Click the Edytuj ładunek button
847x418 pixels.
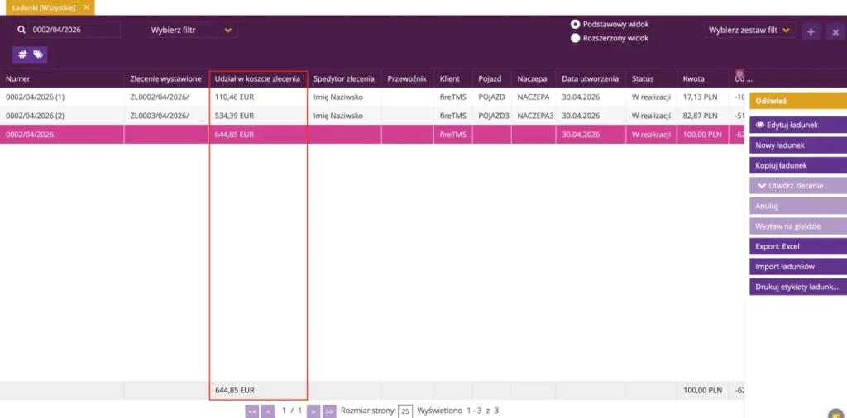pyautogui.click(x=798, y=125)
